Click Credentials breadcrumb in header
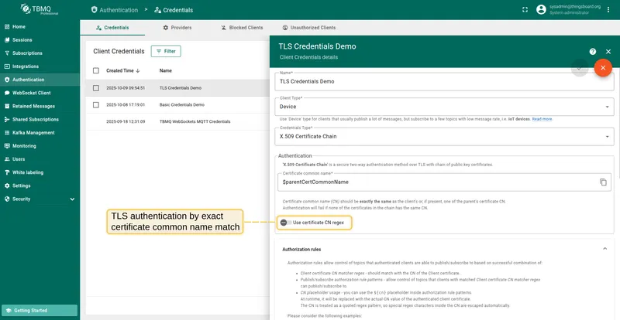 (174, 10)
